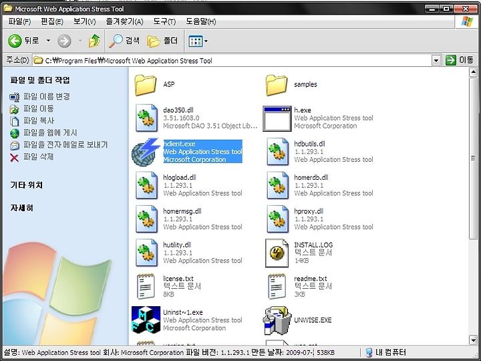Viewport: 481px width, 361px height.
Task: Select the hutility.dll file icon
Action: (146, 253)
